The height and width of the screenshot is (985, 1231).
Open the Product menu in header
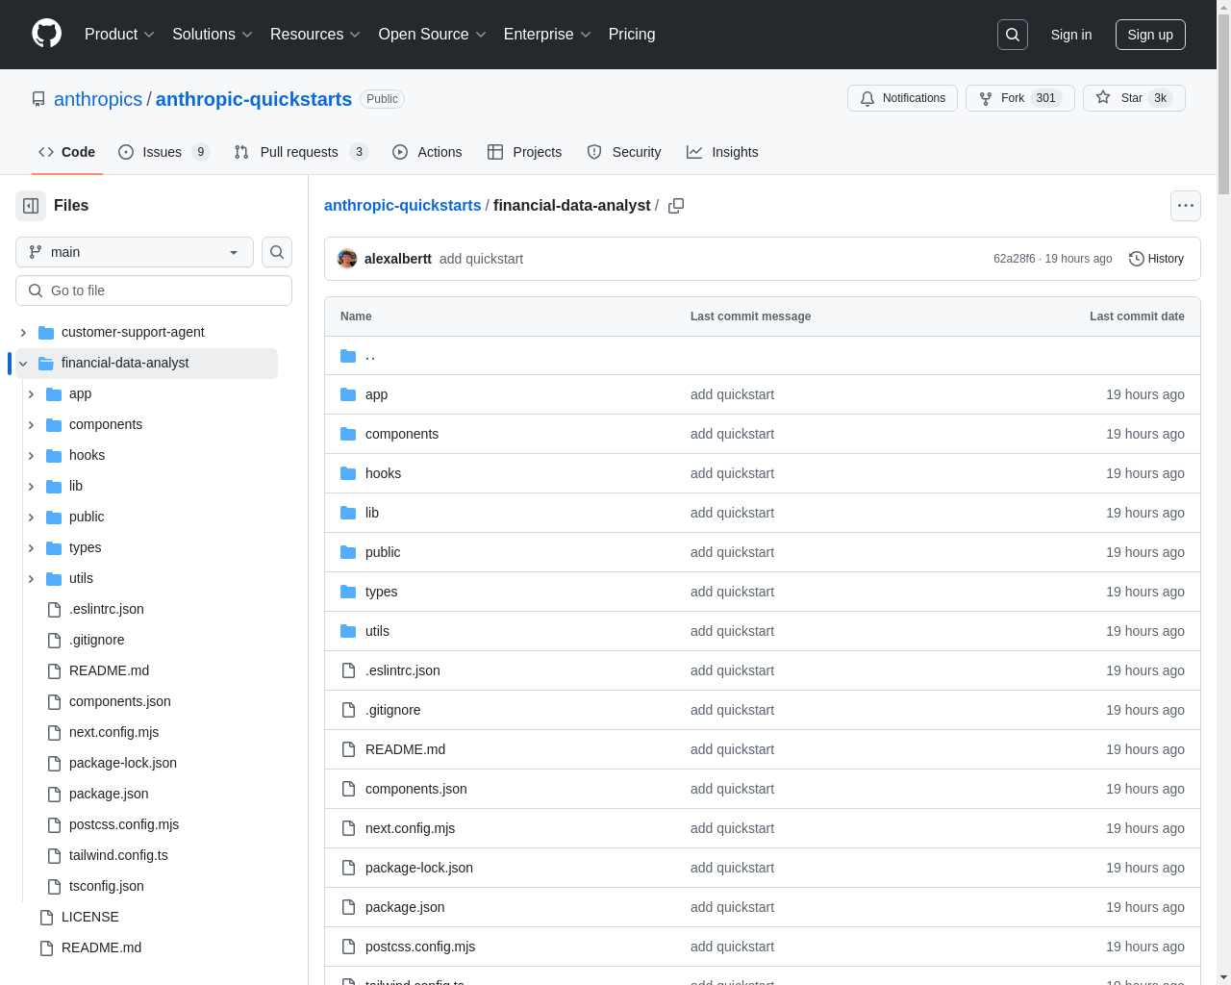119,35
